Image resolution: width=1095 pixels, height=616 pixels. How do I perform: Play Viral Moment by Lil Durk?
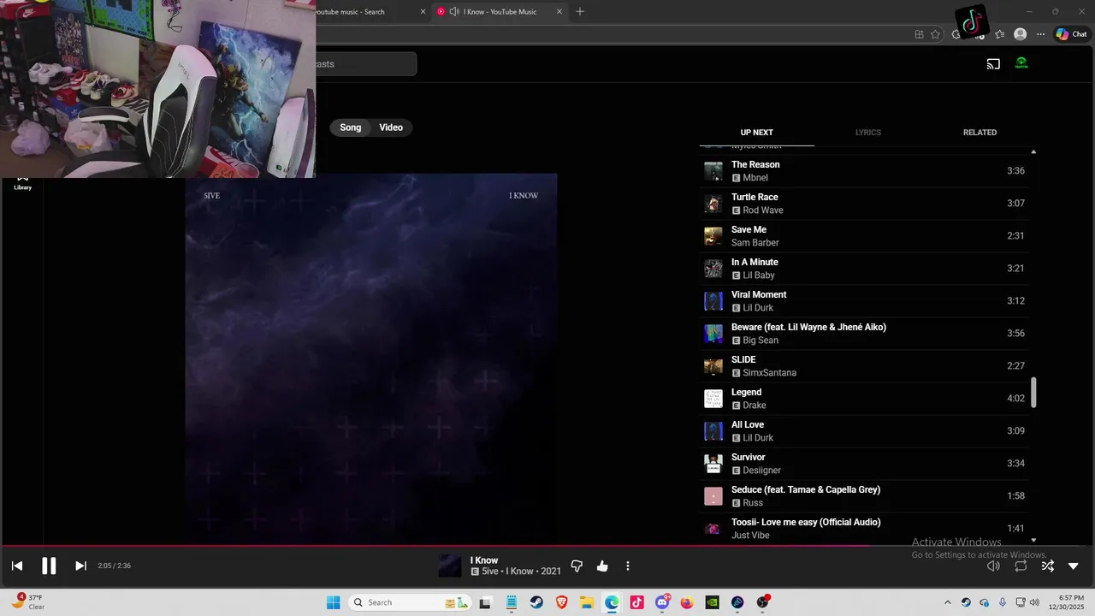864,301
